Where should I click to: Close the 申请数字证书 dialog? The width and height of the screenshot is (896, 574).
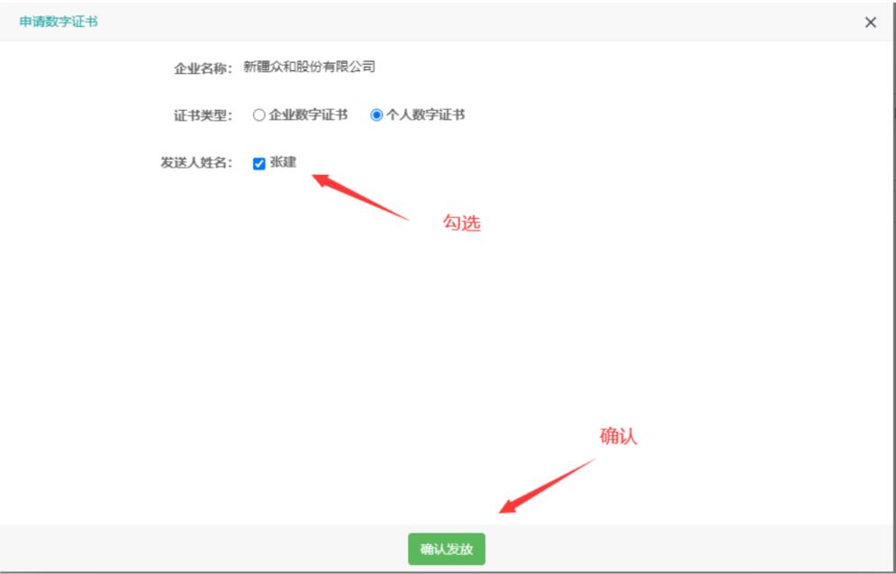tap(870, 23)
